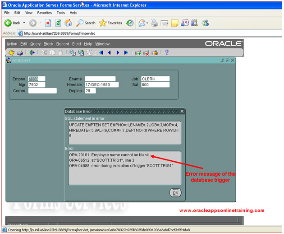
Task: Refresh the page using green arrows icon
Action: [58, 23]
